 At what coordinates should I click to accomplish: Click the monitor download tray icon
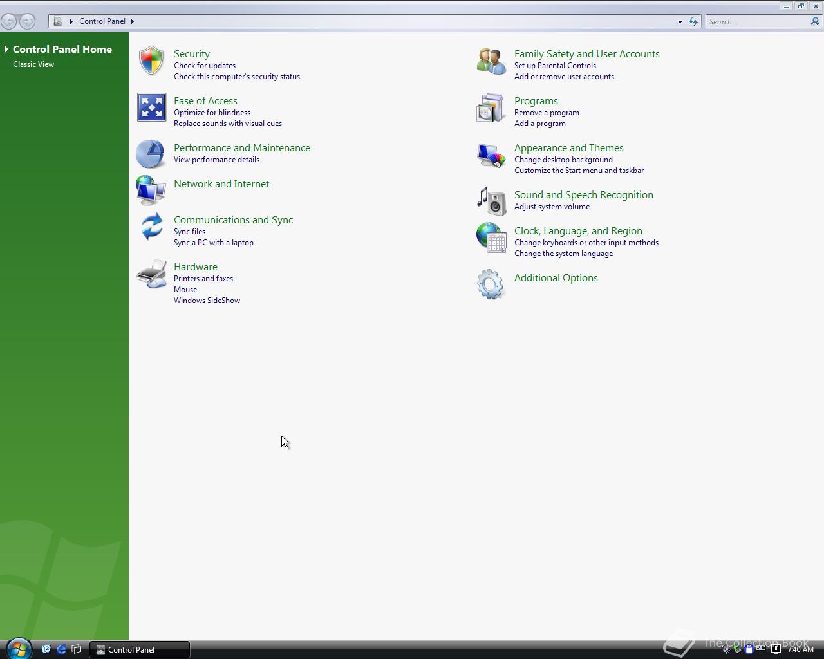point(776,649)
